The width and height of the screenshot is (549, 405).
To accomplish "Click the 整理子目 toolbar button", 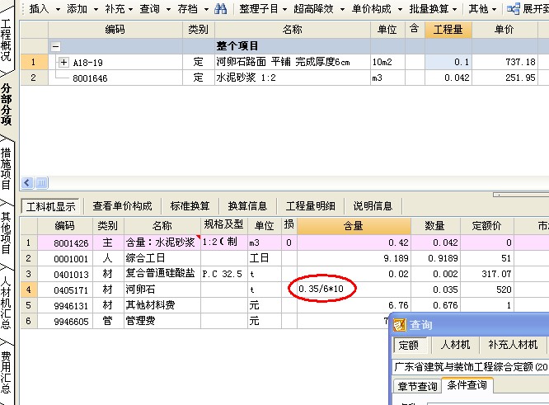I will click(x=259, y=9).
